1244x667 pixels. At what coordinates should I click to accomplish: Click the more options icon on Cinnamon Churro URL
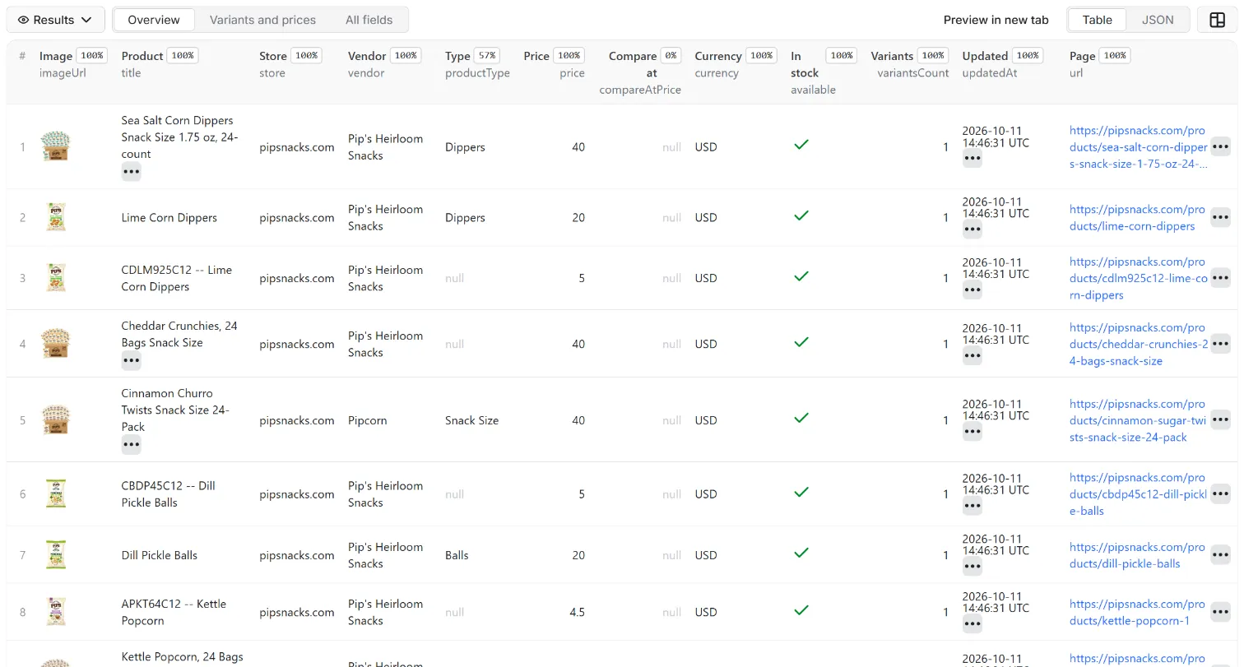[x=1220, y=420]
